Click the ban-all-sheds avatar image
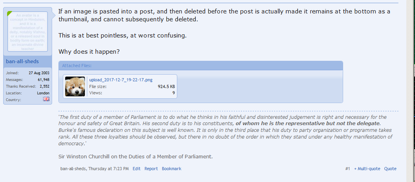The width and height of the screenshot is (415, 182). coord(28,32)
